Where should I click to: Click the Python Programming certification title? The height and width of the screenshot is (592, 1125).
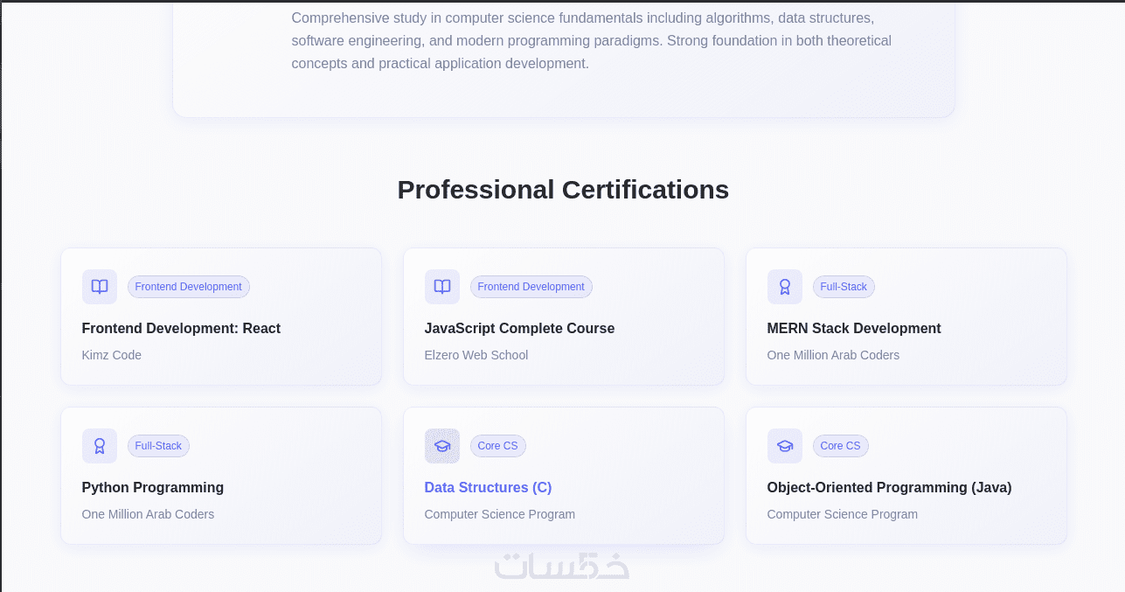(x=153, y=487)
